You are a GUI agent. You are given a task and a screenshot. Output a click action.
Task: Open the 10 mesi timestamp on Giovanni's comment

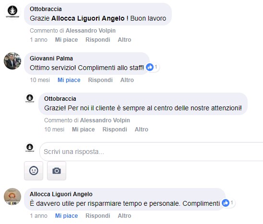pos(40,80)
